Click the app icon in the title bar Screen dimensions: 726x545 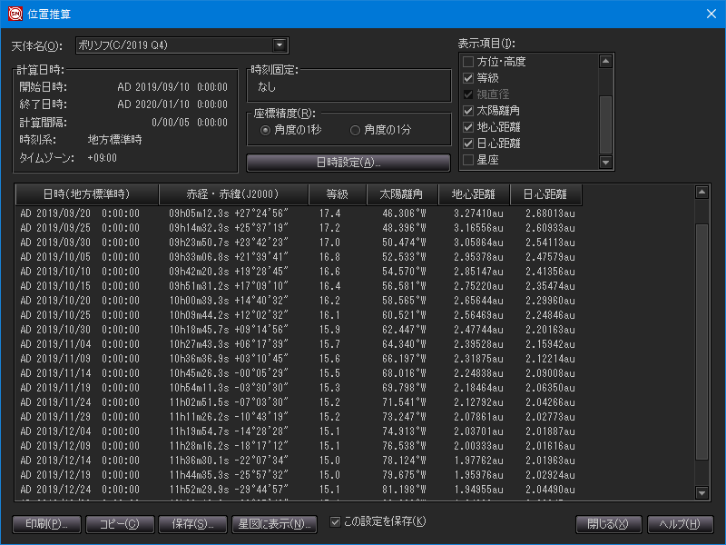(15, 14)
